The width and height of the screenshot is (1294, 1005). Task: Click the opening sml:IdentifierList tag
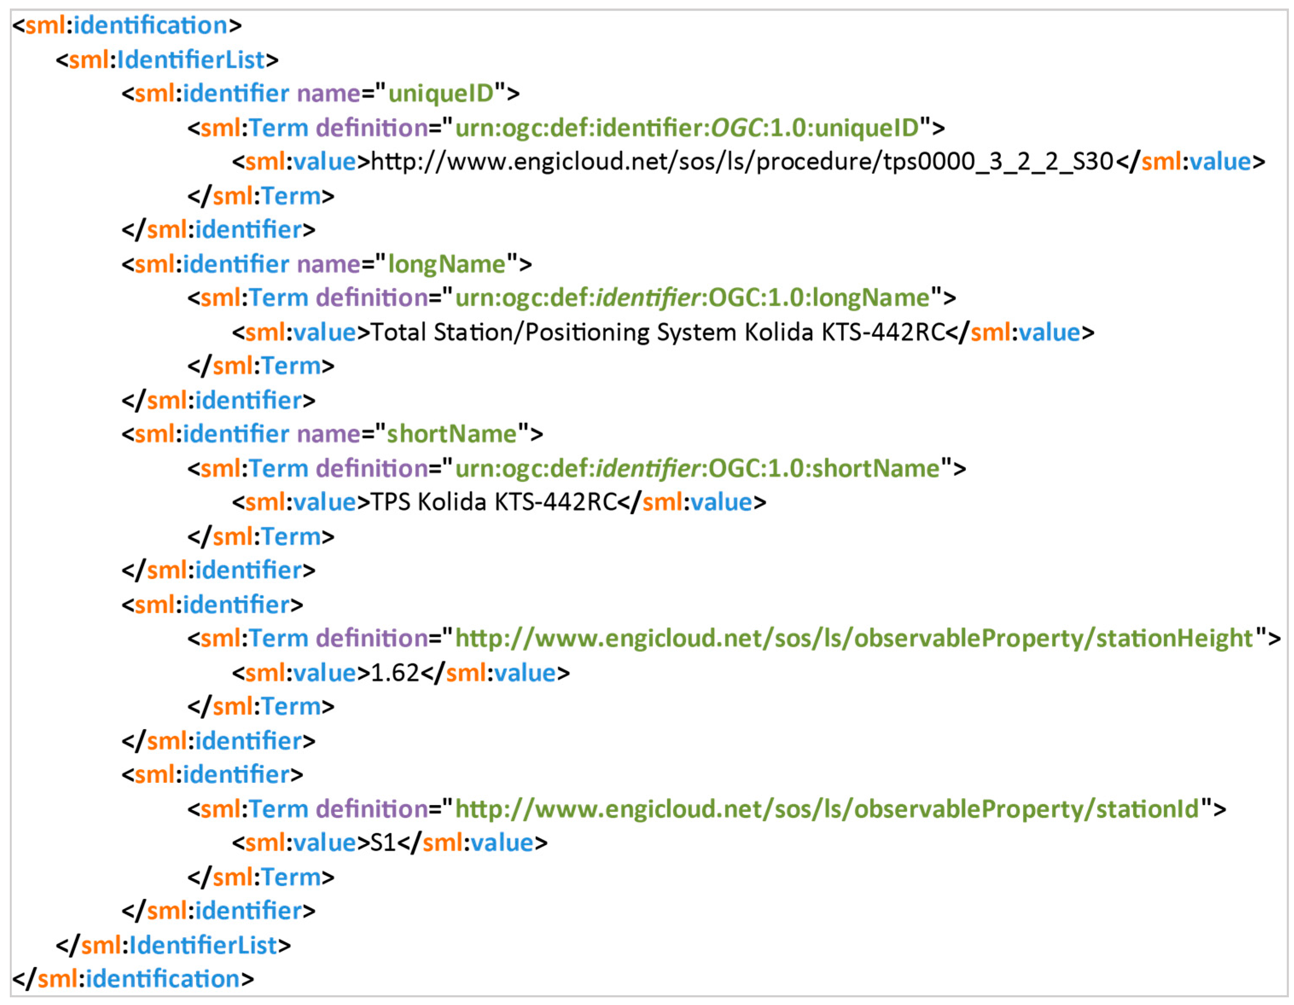167,60
